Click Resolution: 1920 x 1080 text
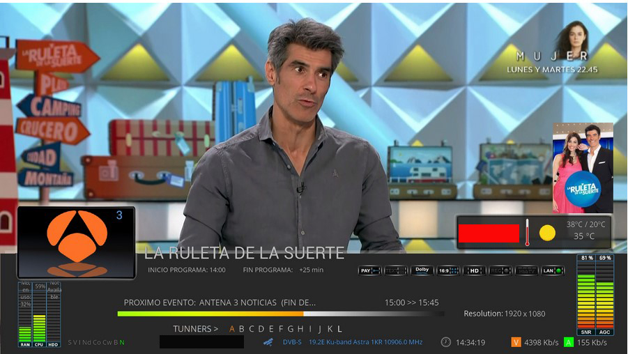This screenshot has height=354, width=628. tap(504, 314)
